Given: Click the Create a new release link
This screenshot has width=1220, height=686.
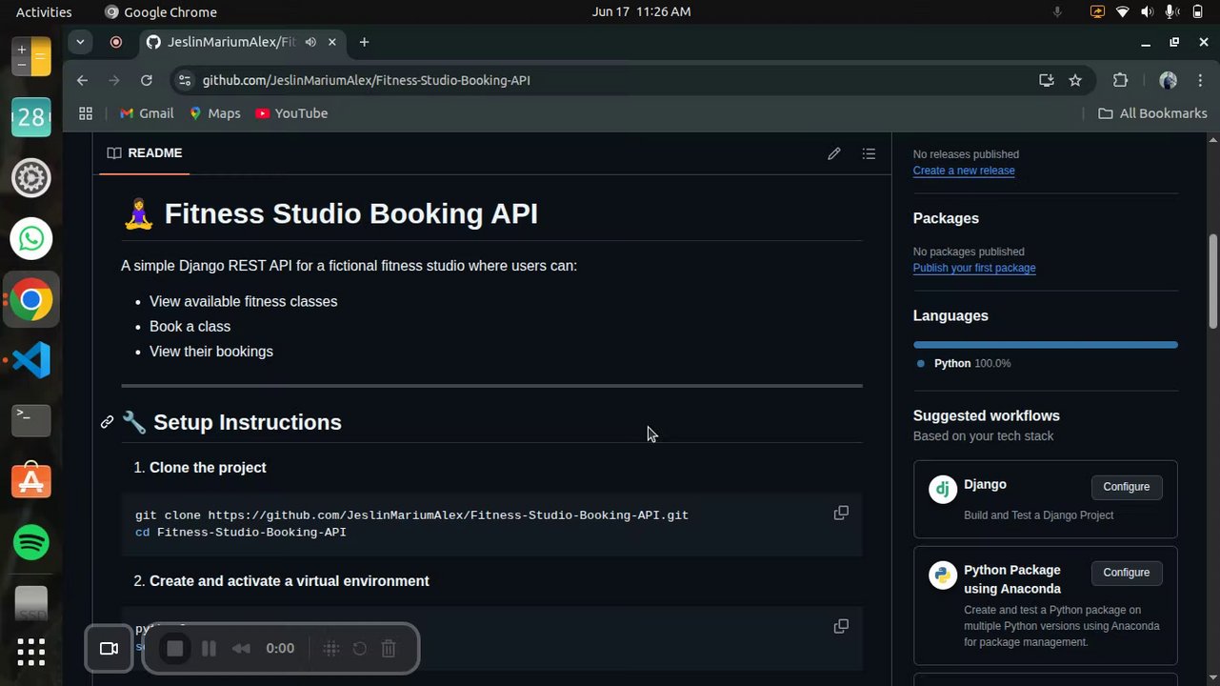Looking at the screenshot, I should [963, 171].
